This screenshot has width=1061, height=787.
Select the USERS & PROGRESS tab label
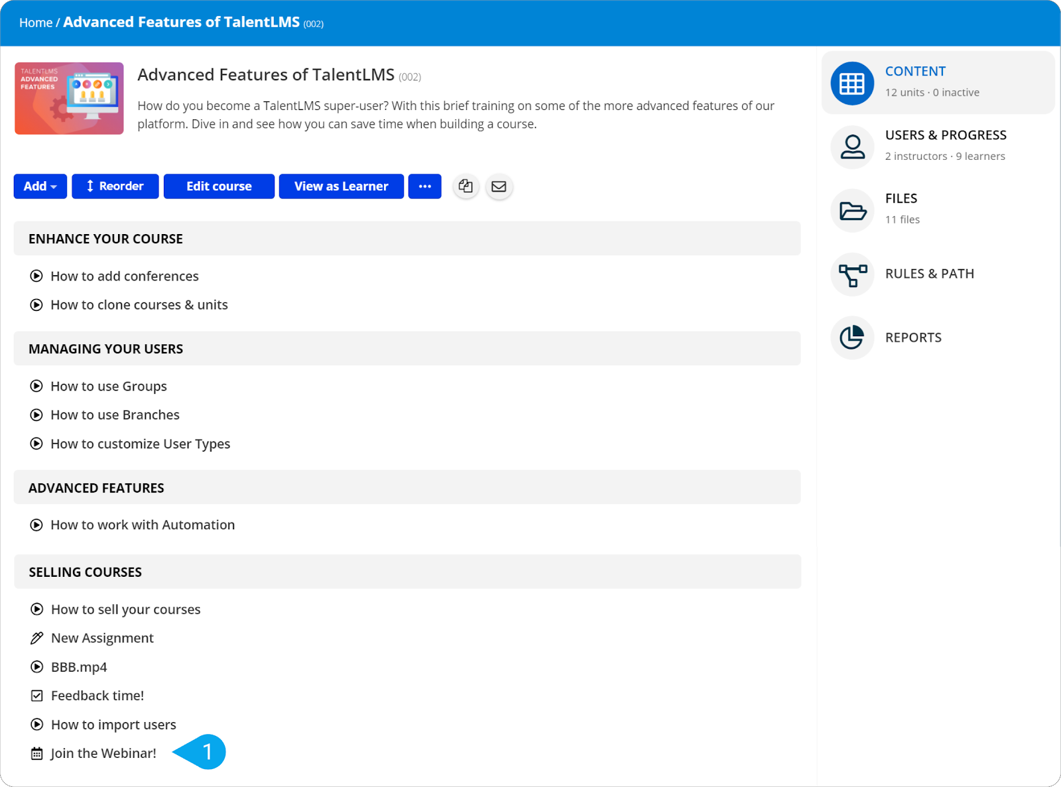946,135
